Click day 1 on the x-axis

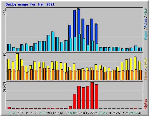tap(10, 113)
